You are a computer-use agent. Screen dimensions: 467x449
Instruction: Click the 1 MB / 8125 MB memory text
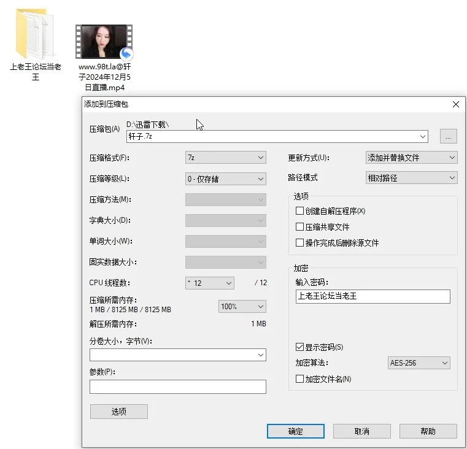click(130, 310)
